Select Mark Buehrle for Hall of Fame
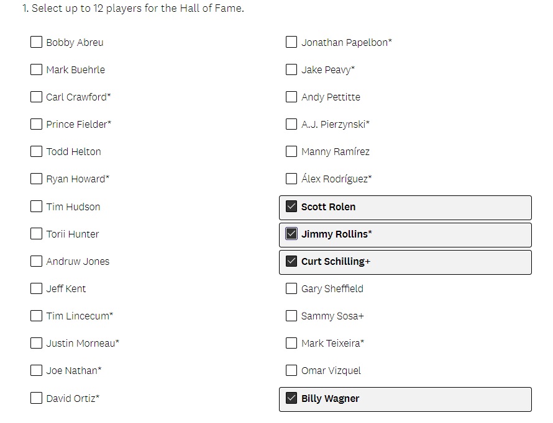553x423 pixels. coord(37,69)
